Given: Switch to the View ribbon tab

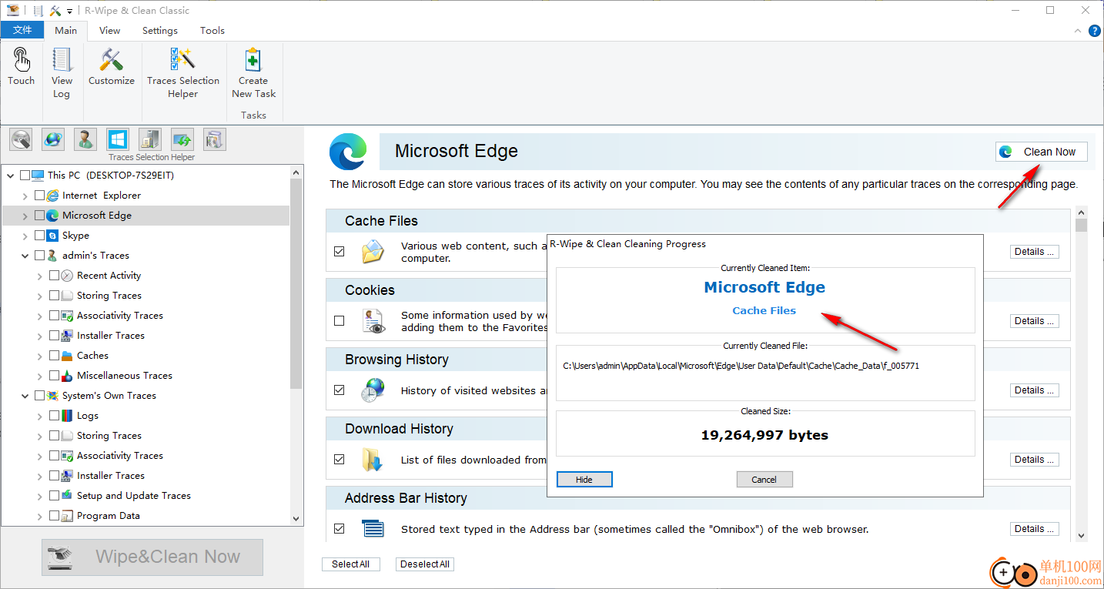Looking at the screenshot, I should [110, 31].
